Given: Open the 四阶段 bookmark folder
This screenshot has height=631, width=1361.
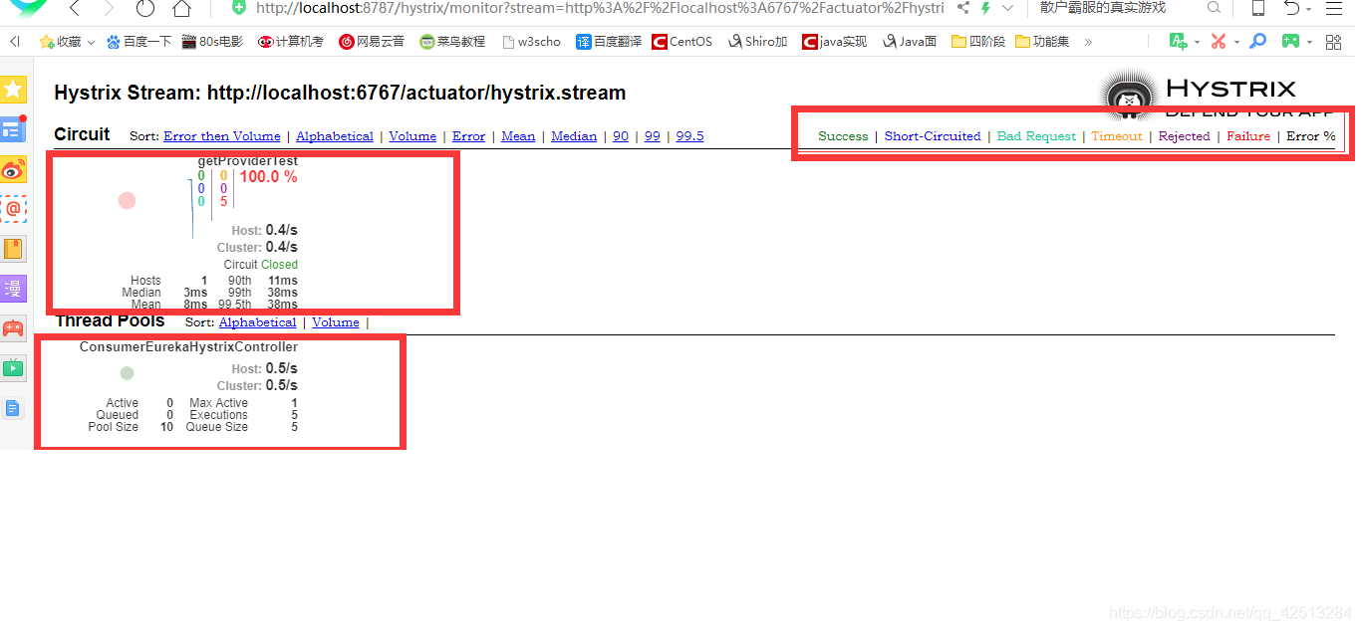Looking at the screenshot, I should tap(976, 42).
